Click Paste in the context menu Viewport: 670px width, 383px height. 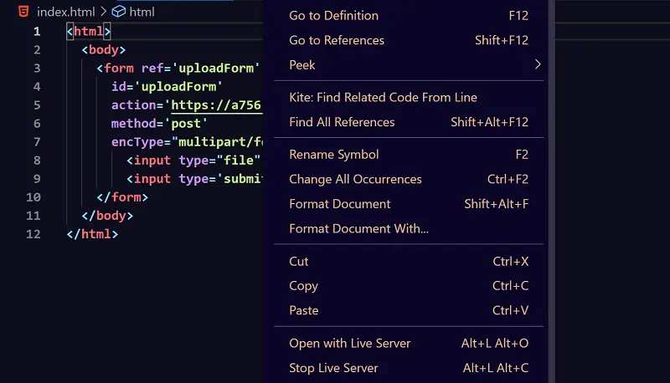coord(303,310)
